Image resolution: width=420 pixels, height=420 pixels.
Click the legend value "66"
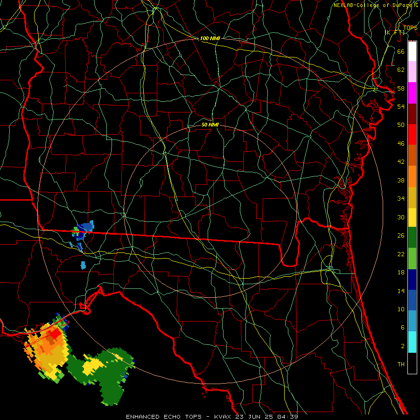click(x=401, y=51)
